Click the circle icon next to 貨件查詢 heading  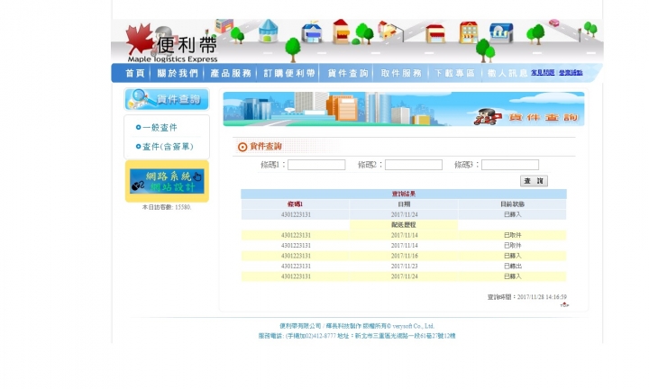[242, 147]
